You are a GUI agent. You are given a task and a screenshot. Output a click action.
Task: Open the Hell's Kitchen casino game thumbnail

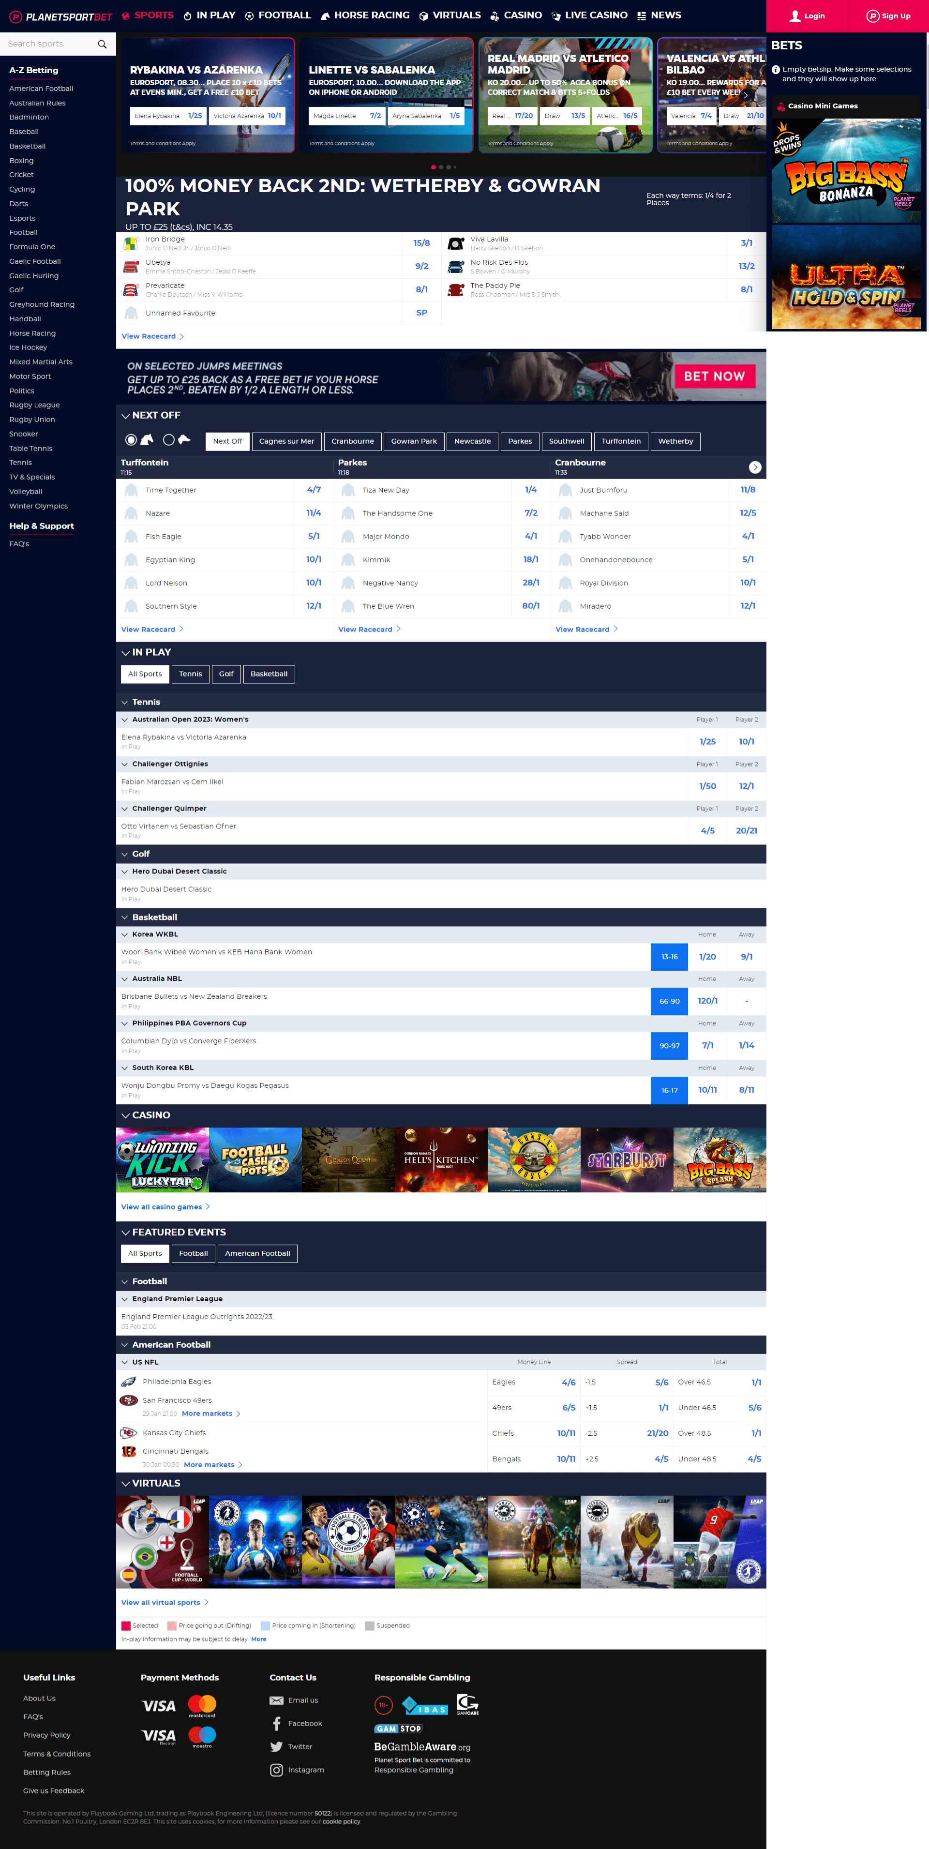tap(441, 1160)
